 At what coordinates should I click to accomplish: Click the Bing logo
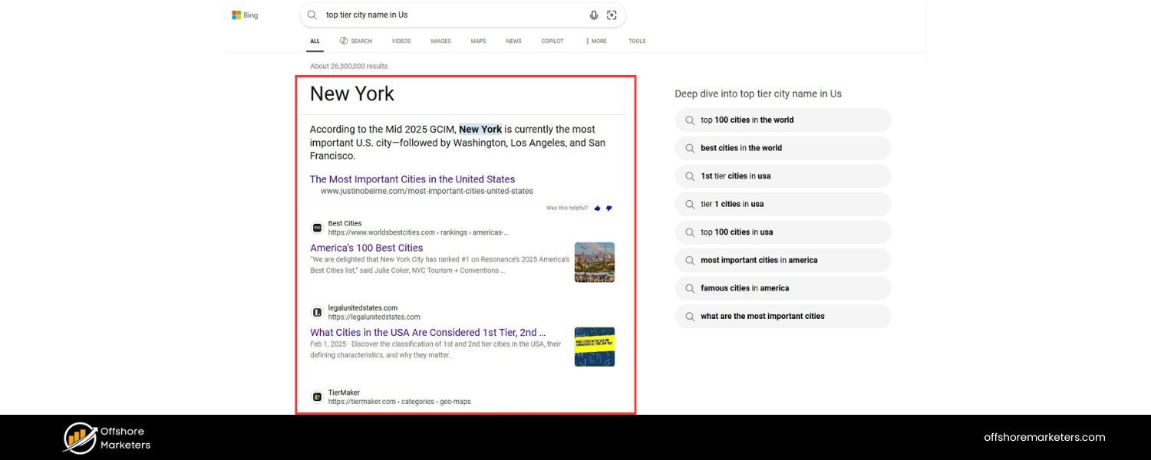pyautogui.click(x=244, y=14)
